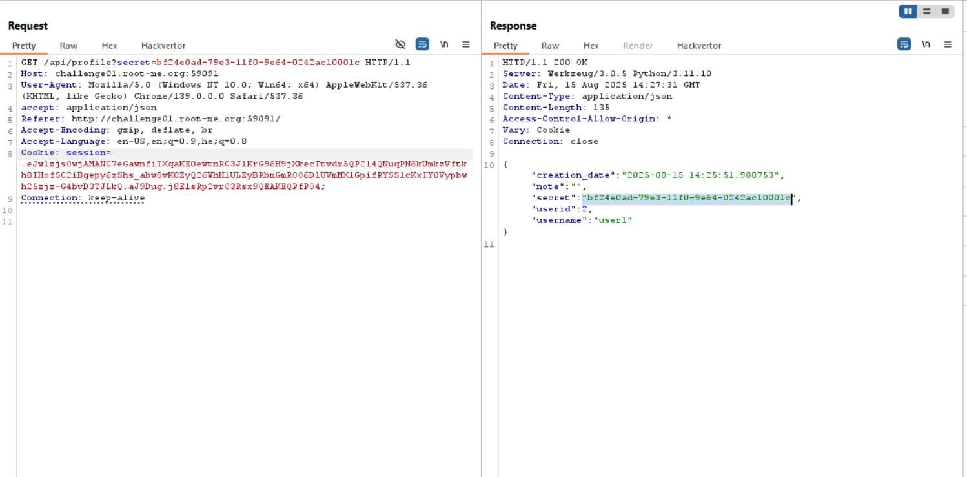Screen dimensions: 967x477
Task: Switch to the Response Raw tab
Action: point(550,46)
